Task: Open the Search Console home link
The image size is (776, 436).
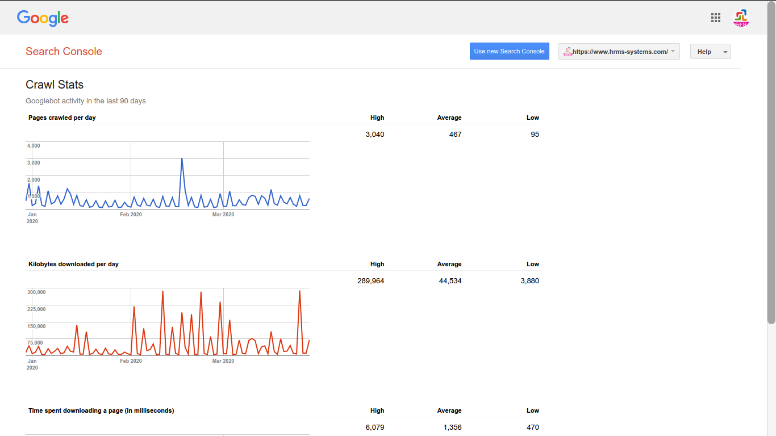Action: point(64,51)
